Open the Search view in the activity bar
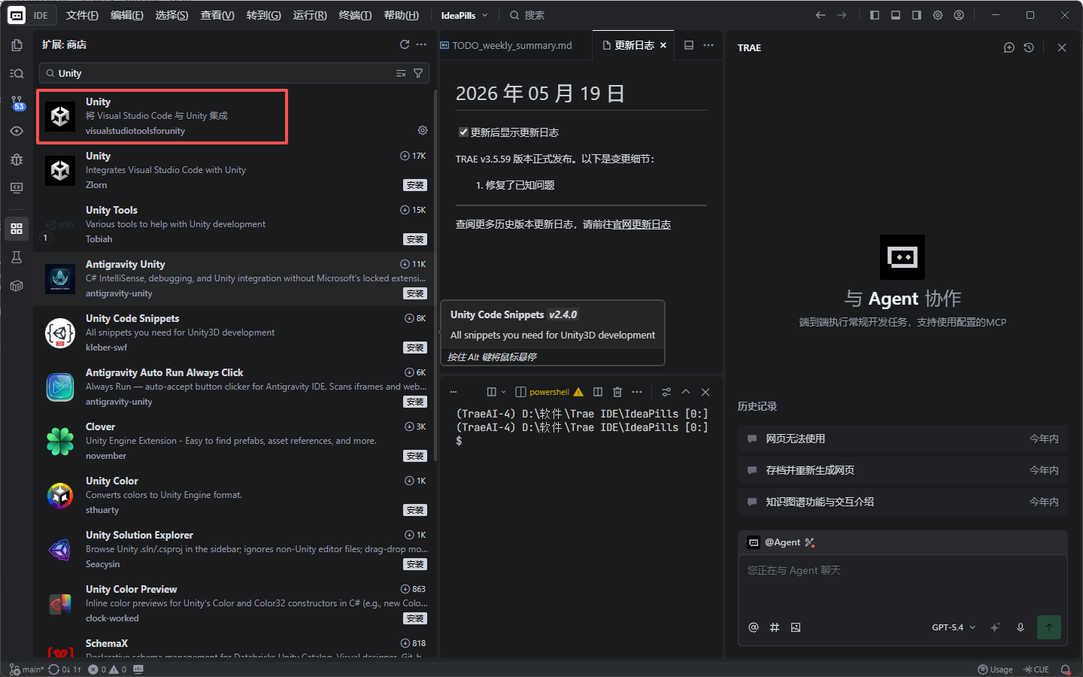Image resolution: width=1083 pixels, height=677 pixels. pos(17,74)
